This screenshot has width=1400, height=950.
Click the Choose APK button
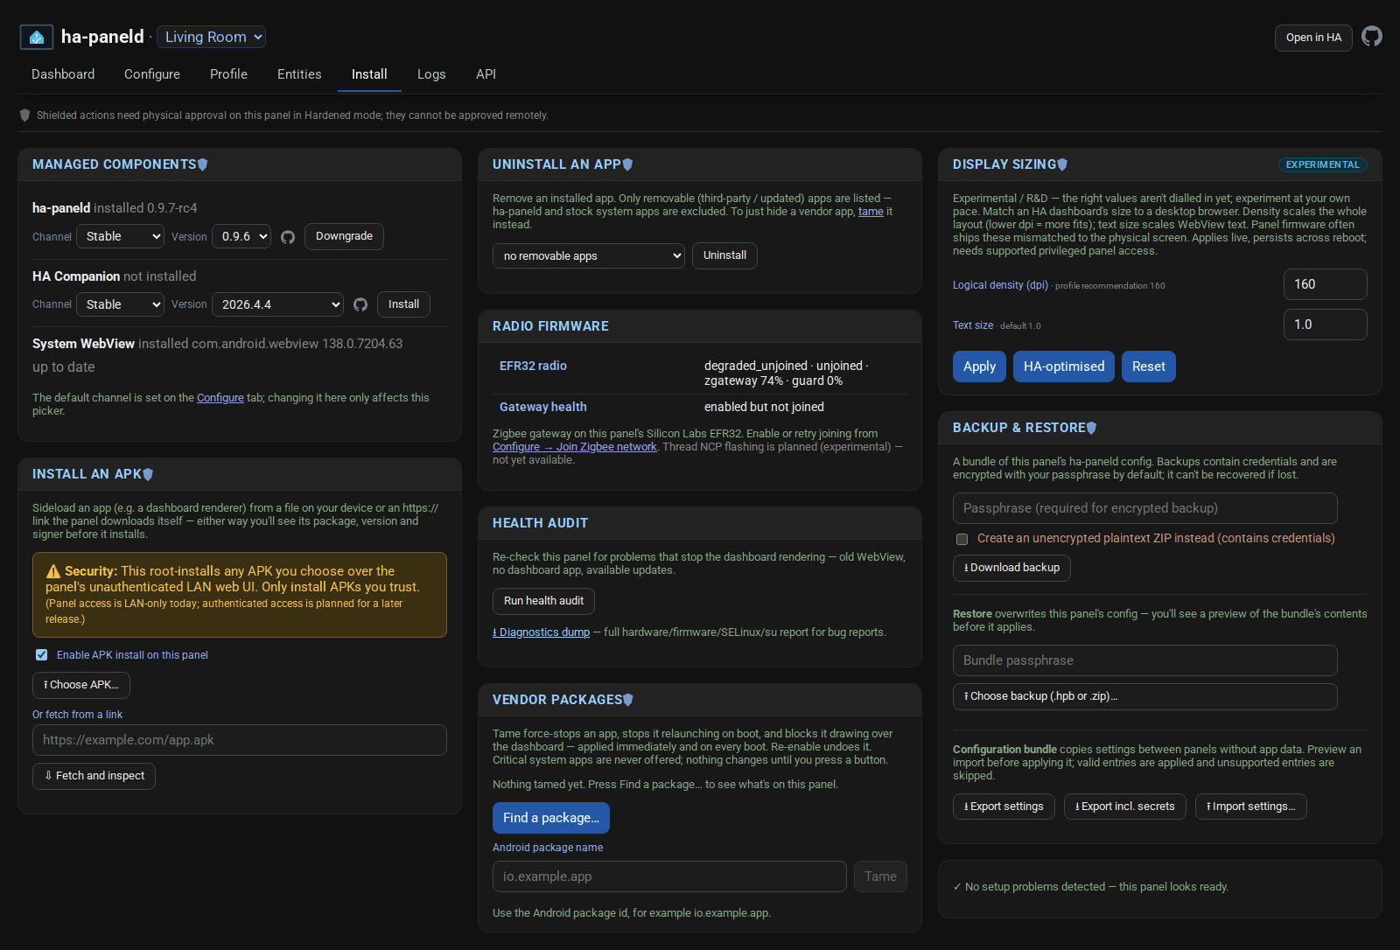(81, 685)
